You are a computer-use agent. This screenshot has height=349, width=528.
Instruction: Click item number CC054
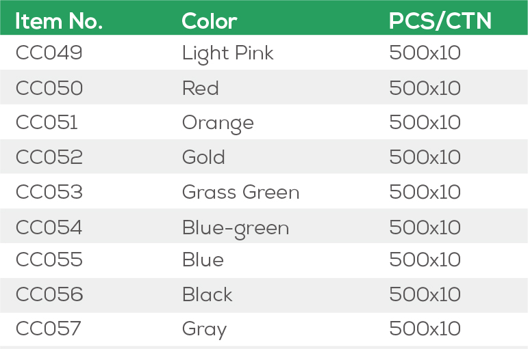(x=49, y=227)
